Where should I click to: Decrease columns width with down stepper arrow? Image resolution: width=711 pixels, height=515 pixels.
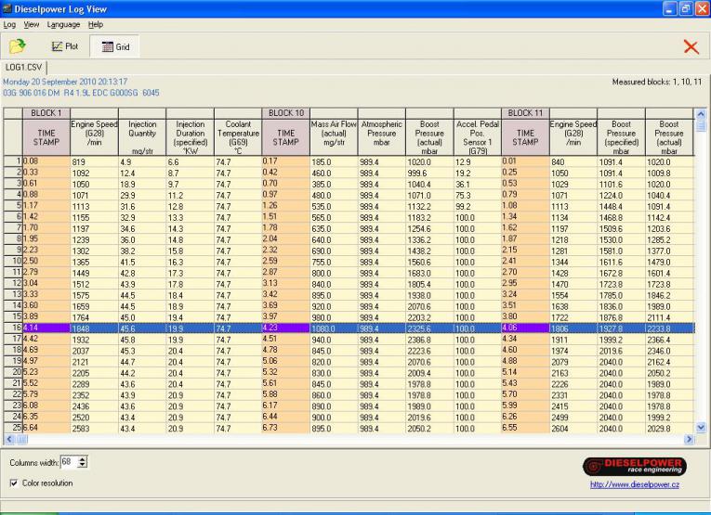coord(82,465)
